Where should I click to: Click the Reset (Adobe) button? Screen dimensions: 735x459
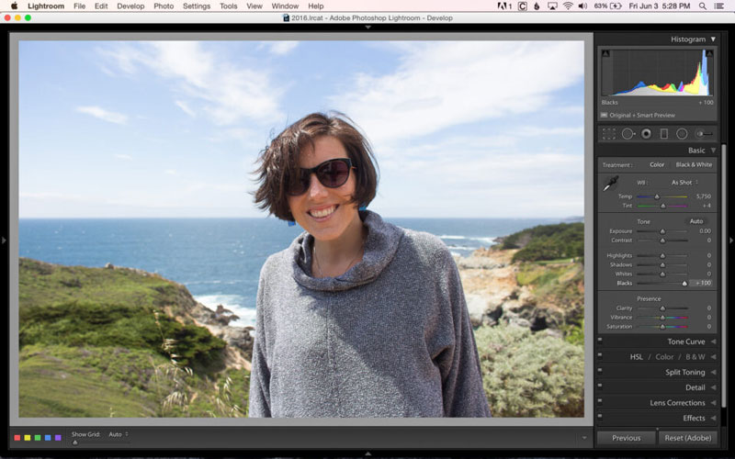click(x=687, y=438)
